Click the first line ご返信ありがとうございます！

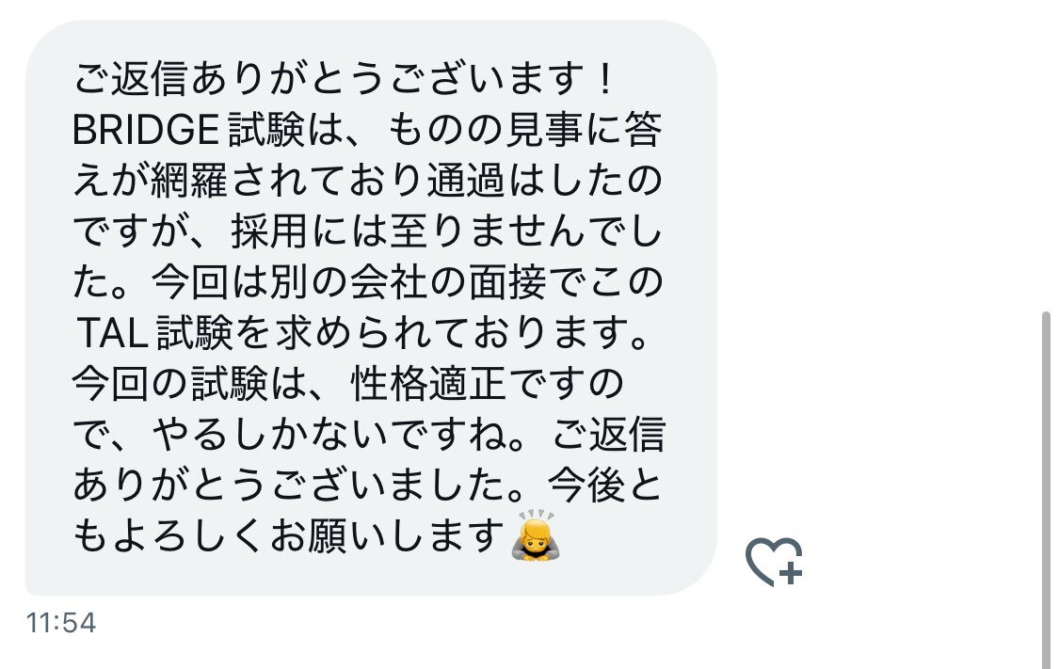[x=345, y=79]
